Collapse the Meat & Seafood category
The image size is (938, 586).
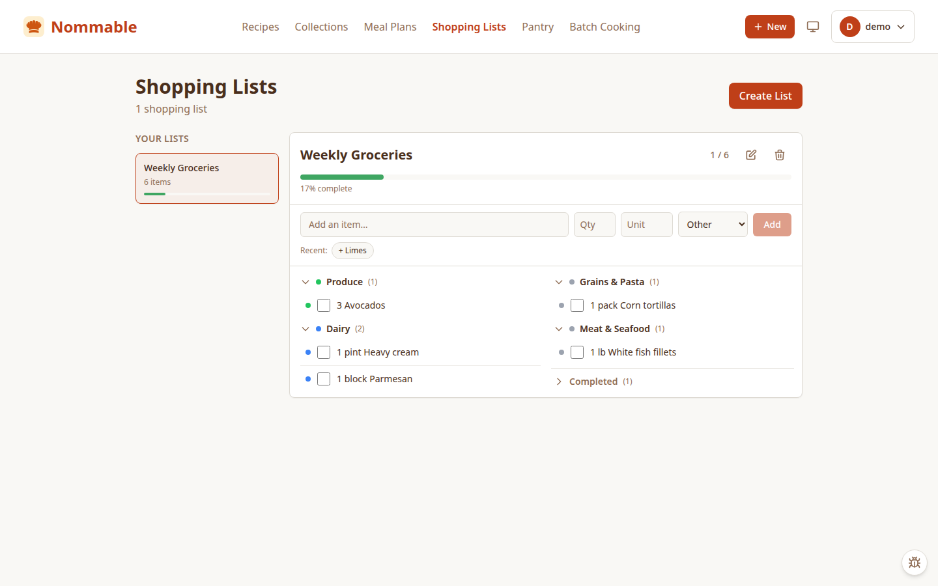pyautogui.click(x=559, y=329)
